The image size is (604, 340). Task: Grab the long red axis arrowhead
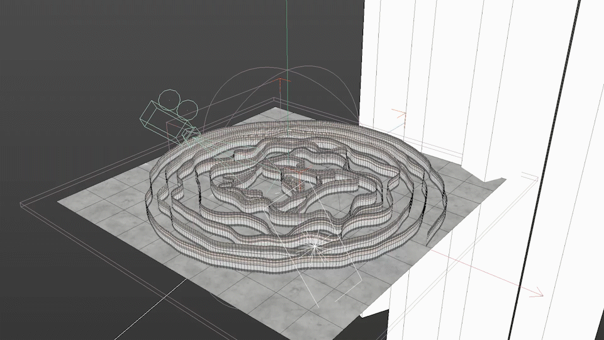pyautogui.click(x=537, y=293)
